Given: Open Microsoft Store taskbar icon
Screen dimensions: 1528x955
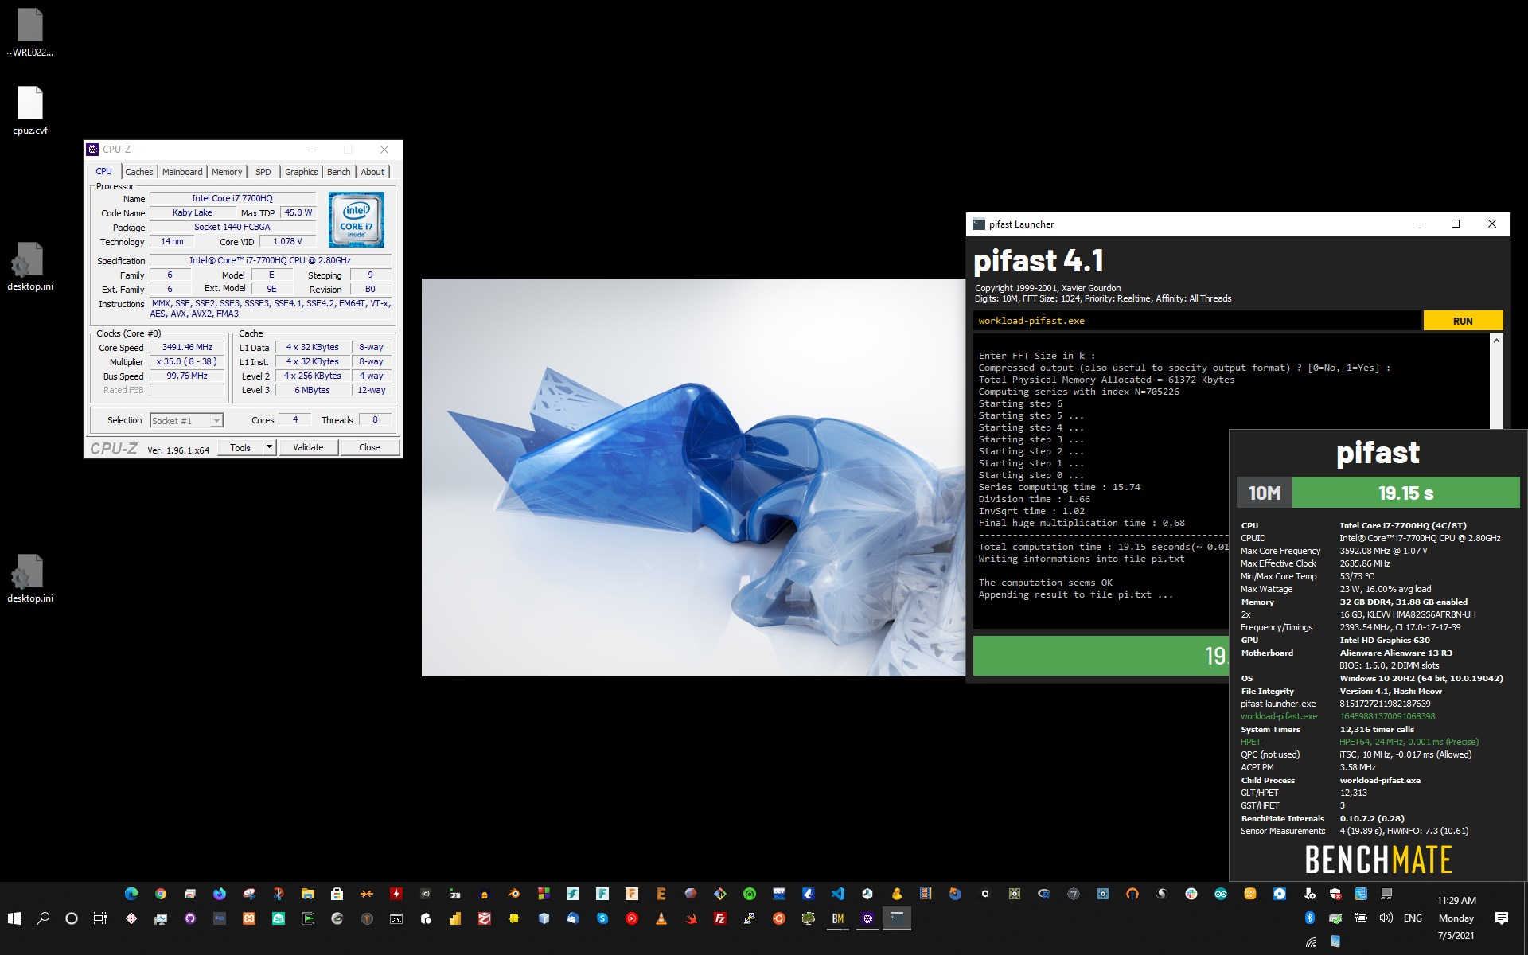Looking at the screenshot, I should [337, 894].
